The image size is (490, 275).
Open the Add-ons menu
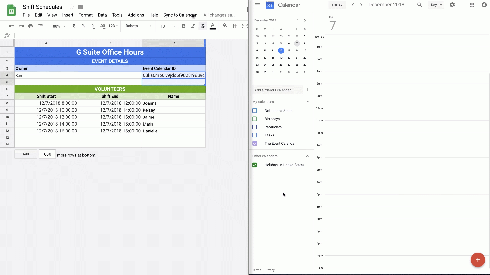coord(136,15)
